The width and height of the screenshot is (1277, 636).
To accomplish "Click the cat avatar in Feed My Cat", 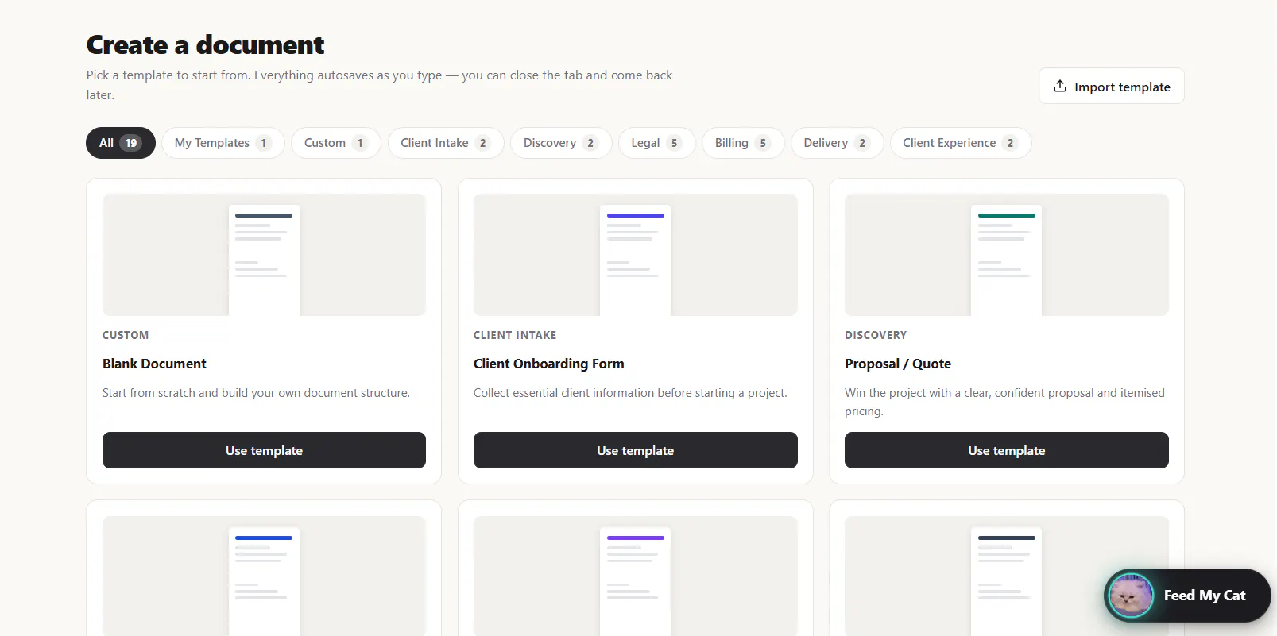I will tap(1131, 596).
